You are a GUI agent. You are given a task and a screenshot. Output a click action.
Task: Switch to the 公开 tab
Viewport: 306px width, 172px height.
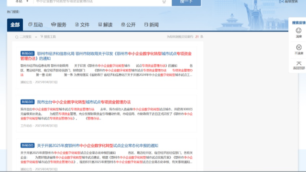click(128, 25)
